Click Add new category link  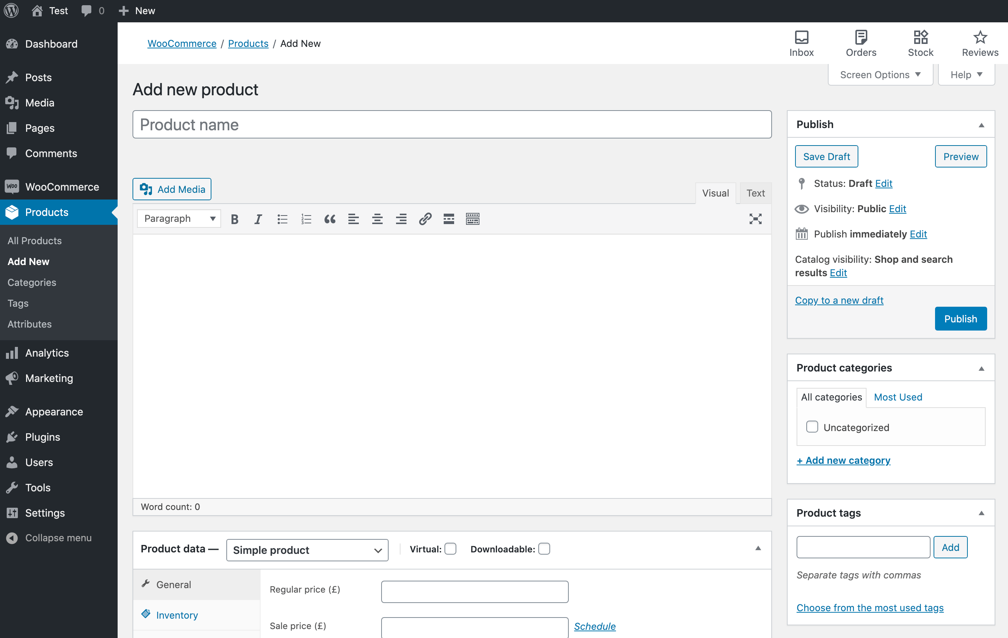click(x=843, y=460)
